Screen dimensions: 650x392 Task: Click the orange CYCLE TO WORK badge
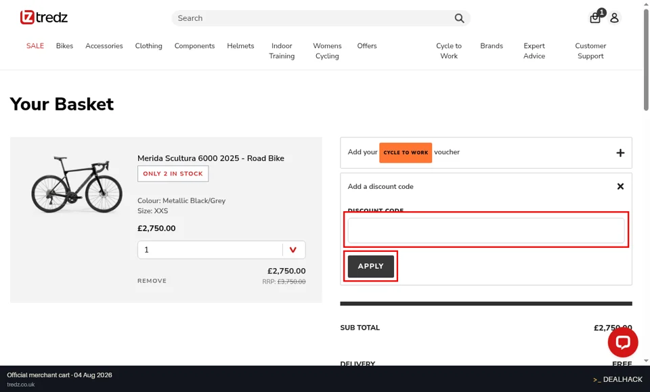[x=406, y=152]
